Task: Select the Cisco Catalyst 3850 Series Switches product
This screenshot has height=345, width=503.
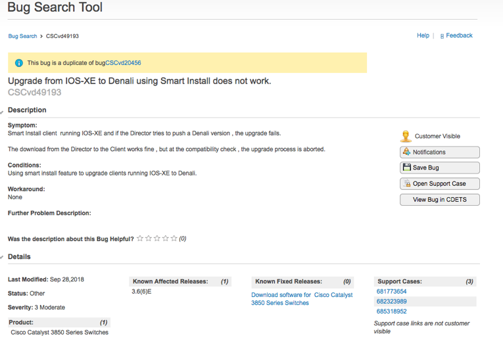Action: point(59,333)
